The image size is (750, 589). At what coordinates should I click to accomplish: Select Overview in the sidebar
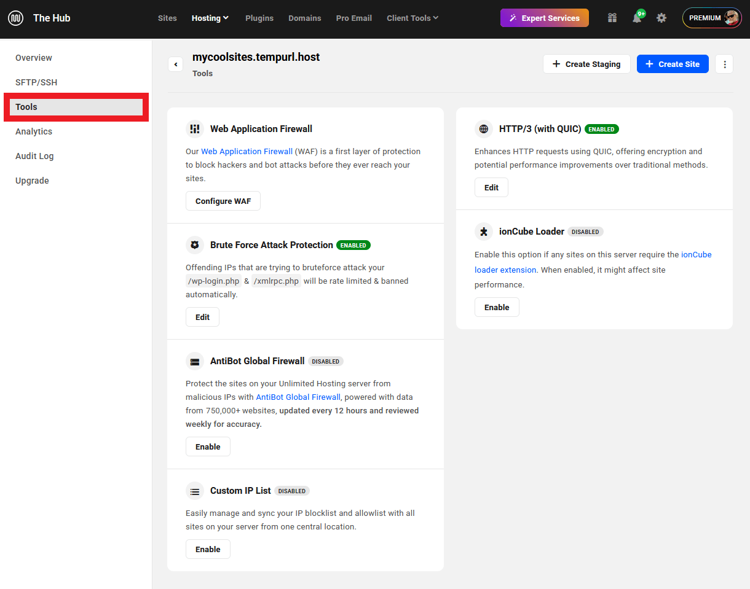tap(34, 58)
